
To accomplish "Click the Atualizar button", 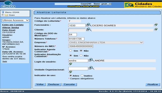I will (153, 84).
